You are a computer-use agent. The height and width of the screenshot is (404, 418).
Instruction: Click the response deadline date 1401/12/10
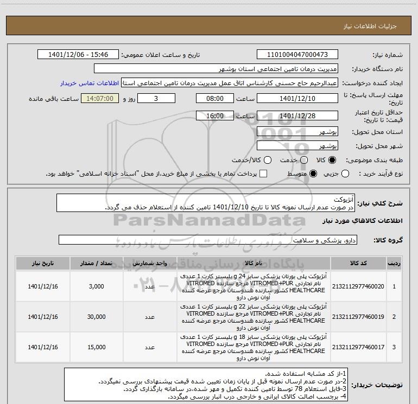[297, 98]
